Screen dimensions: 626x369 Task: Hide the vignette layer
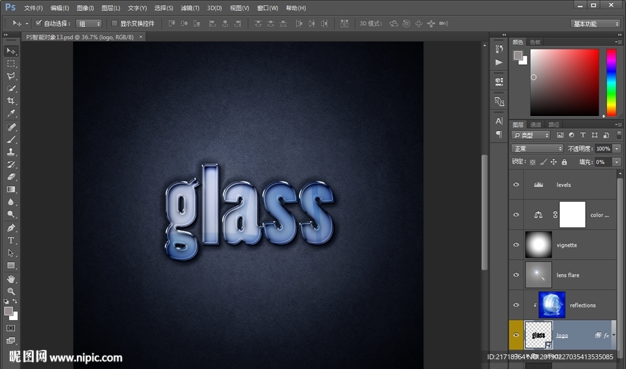(517, 245)
